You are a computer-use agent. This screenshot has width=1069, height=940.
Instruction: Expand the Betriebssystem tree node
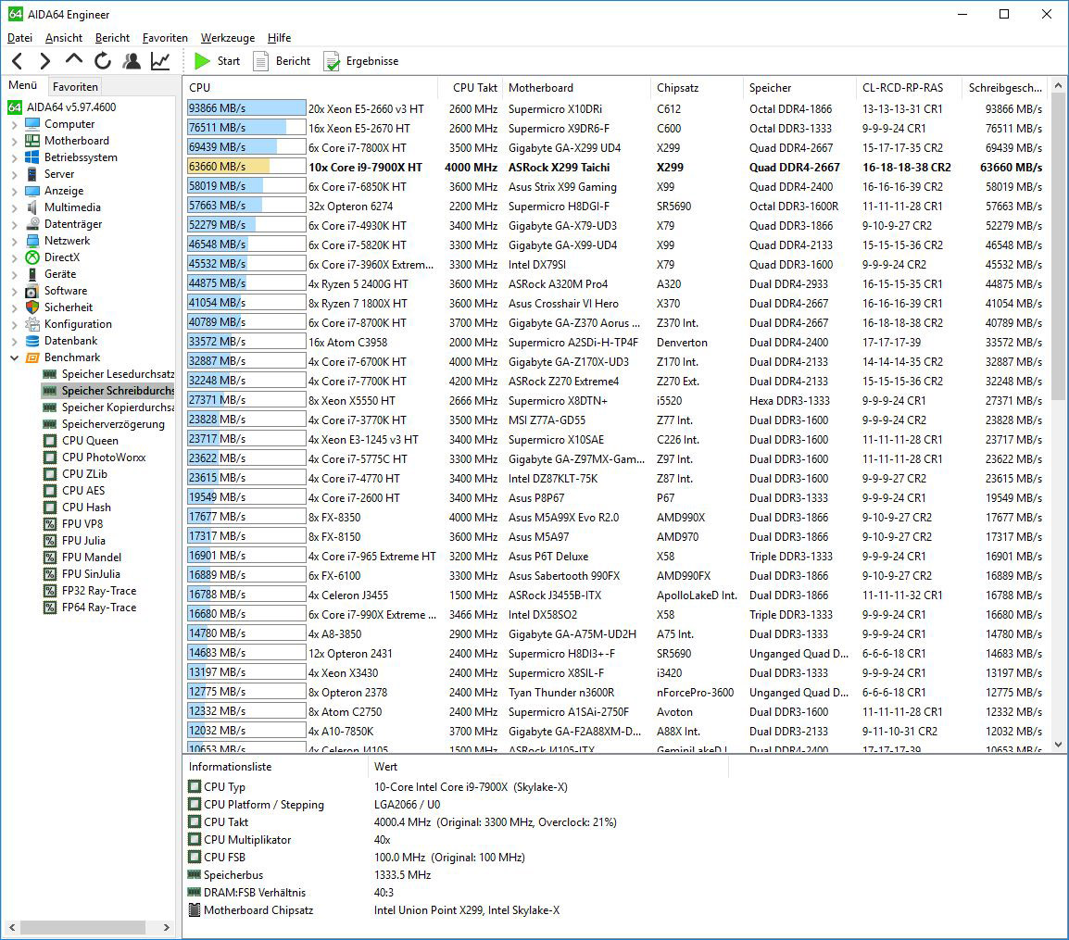pyautogui.click(x=14, y=158)
